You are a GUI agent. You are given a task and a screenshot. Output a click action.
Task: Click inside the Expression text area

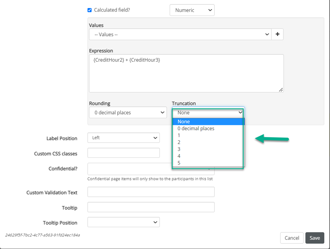186,73
